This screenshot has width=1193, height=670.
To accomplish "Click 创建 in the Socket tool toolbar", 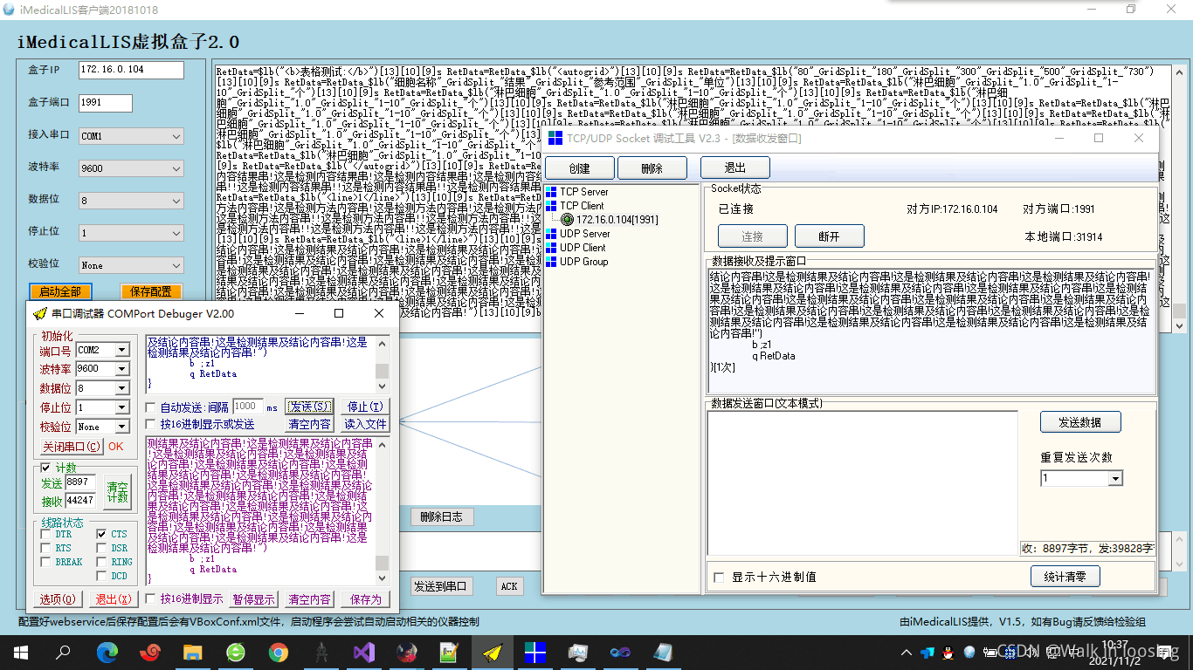I will (x=579, y=168).
